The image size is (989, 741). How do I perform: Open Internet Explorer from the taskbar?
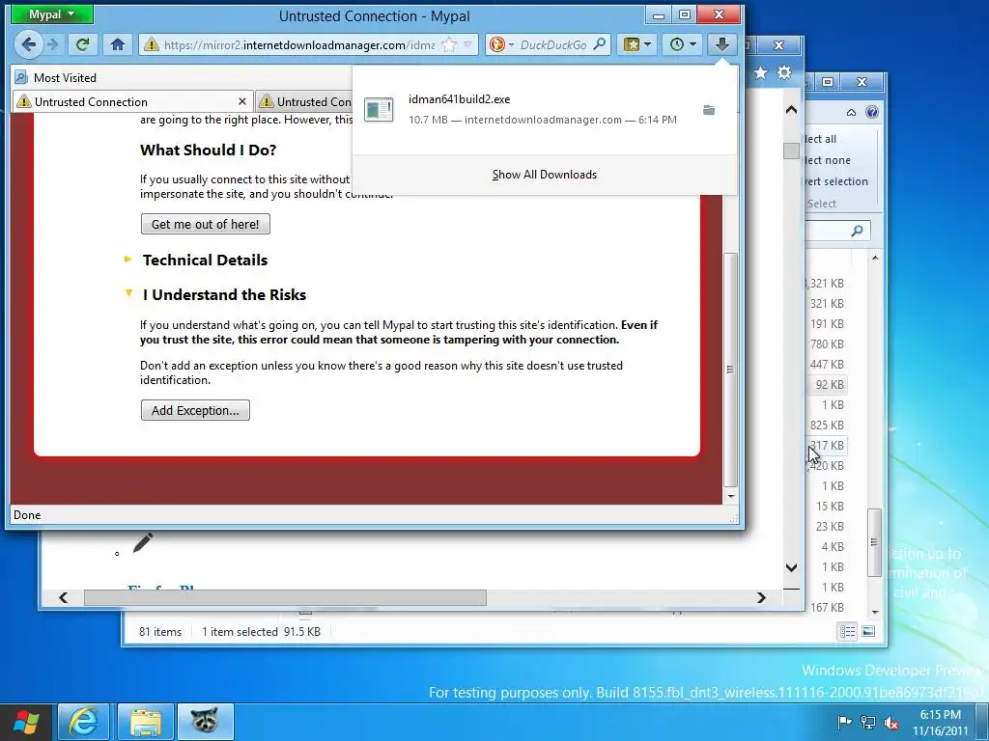click(84, 722)
